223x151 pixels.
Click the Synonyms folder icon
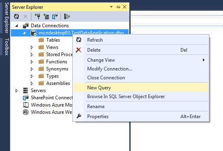[41, 69]
